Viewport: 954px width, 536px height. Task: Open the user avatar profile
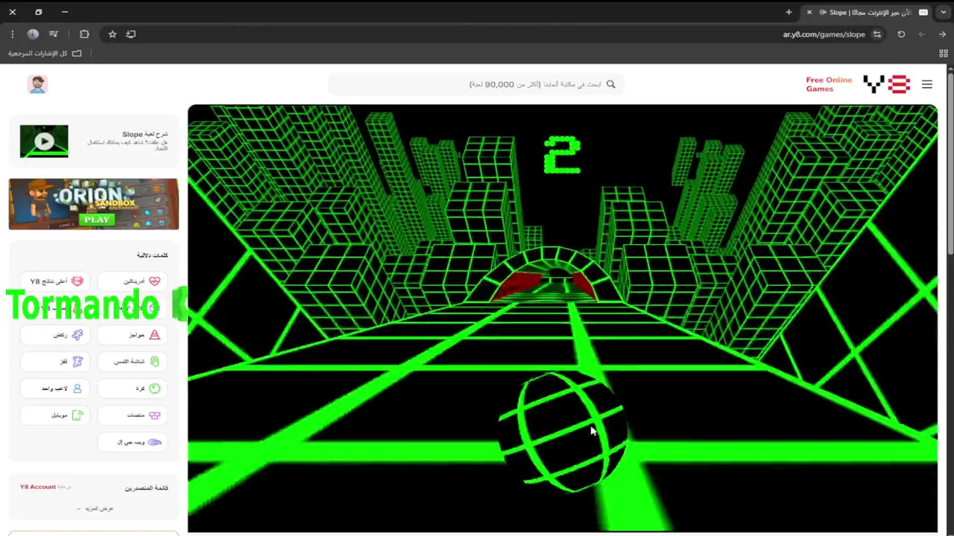[37, 84]
